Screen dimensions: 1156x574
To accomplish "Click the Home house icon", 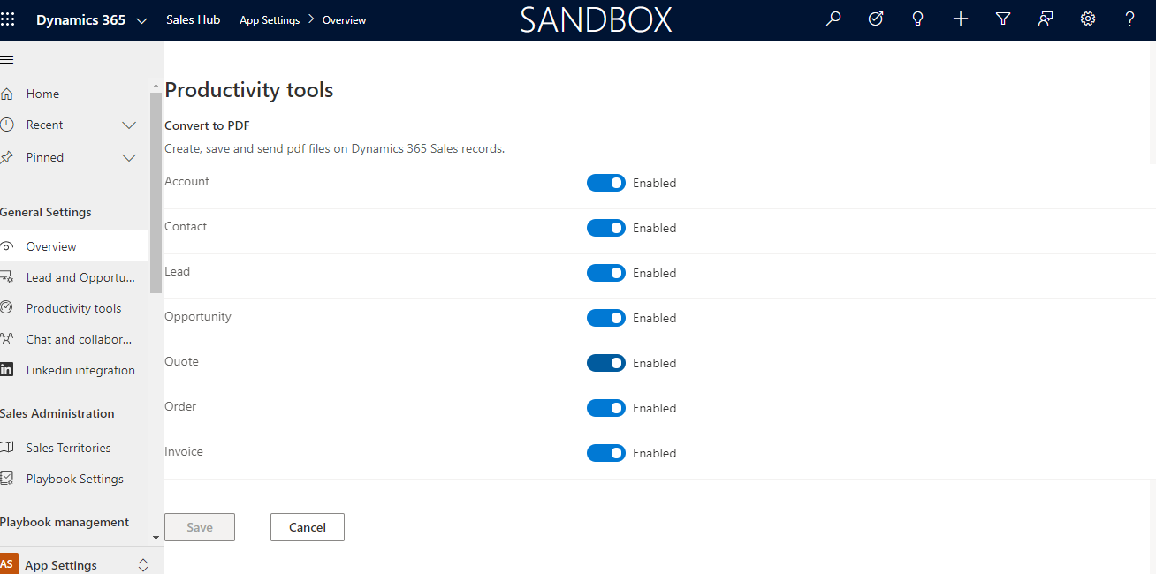I will pos(7,94).
